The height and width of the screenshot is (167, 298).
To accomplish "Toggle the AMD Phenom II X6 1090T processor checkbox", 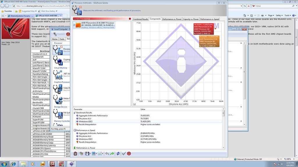I will (74, 25).
